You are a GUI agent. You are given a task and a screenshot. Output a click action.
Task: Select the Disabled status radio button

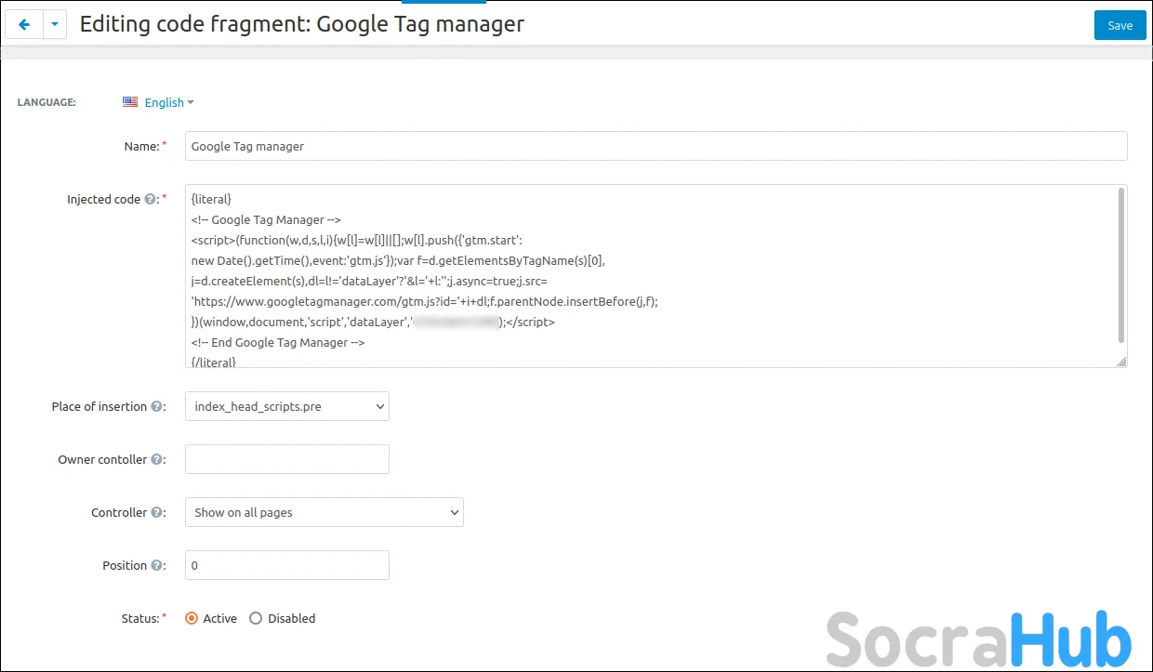pos(256,618)
